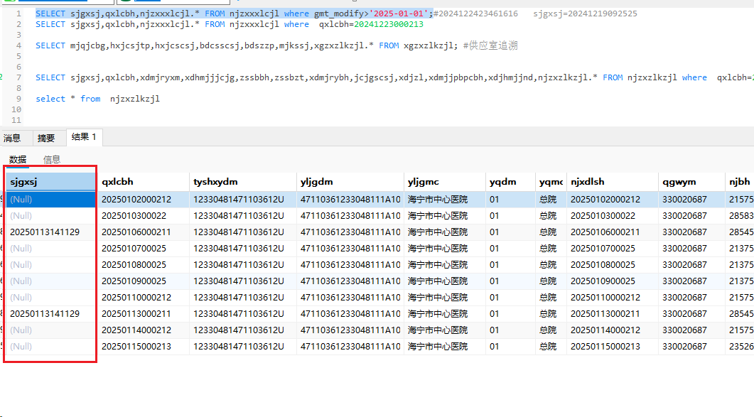Select the tyshxydm column header
754x417 pixels.
pyautogui.click(x=243, y=182)
